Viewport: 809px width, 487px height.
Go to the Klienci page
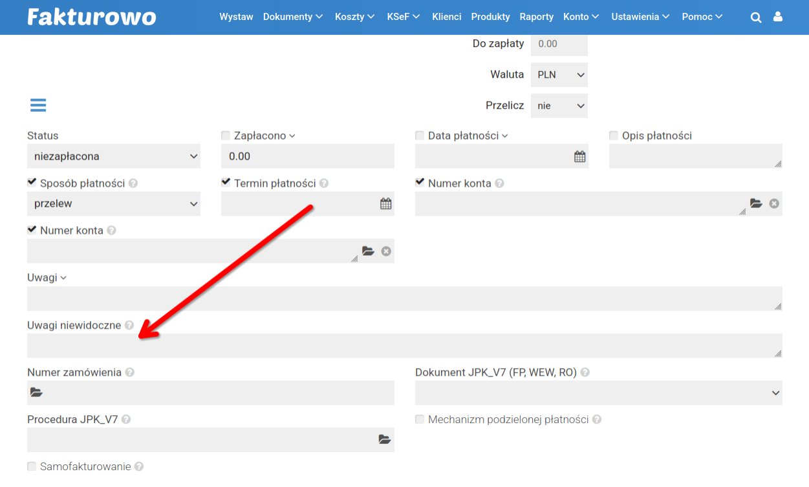click(x=446, y=17)
